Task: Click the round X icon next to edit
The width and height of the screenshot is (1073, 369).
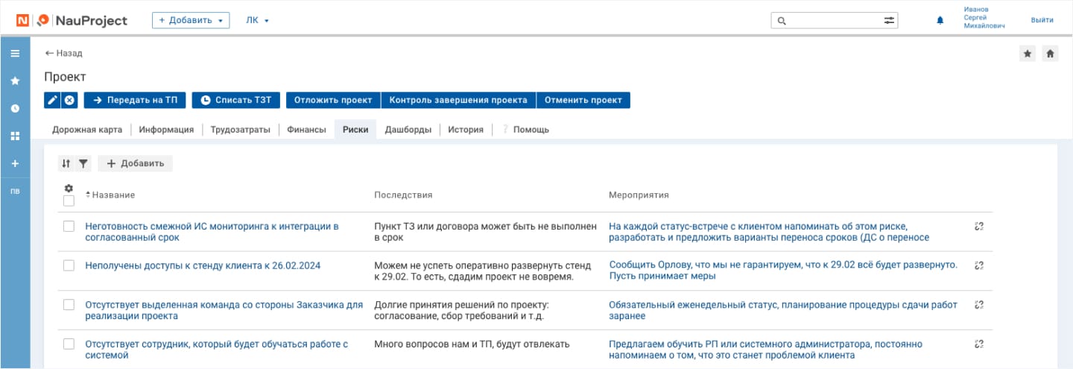Action: (69, 100)
